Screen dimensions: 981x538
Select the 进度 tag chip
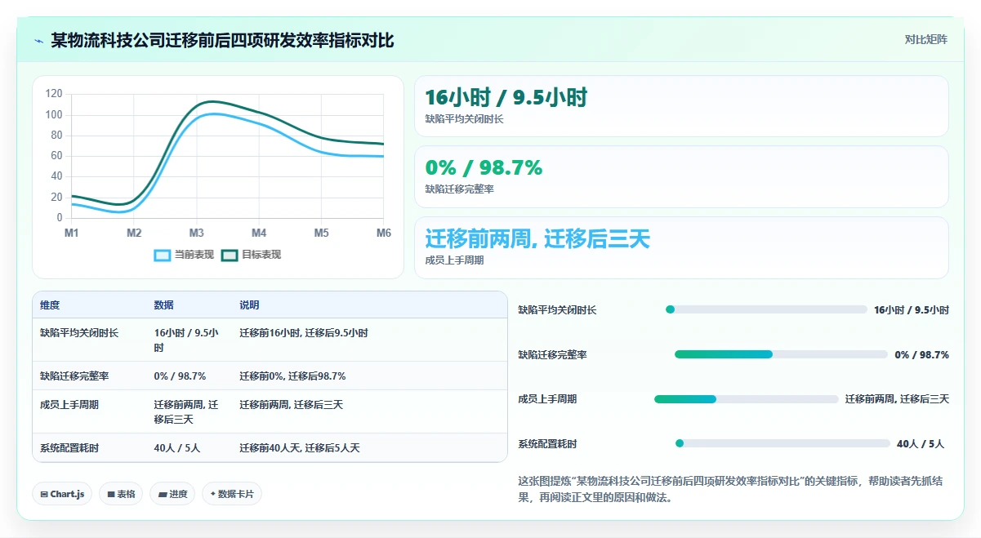click(x=172, y=494)
